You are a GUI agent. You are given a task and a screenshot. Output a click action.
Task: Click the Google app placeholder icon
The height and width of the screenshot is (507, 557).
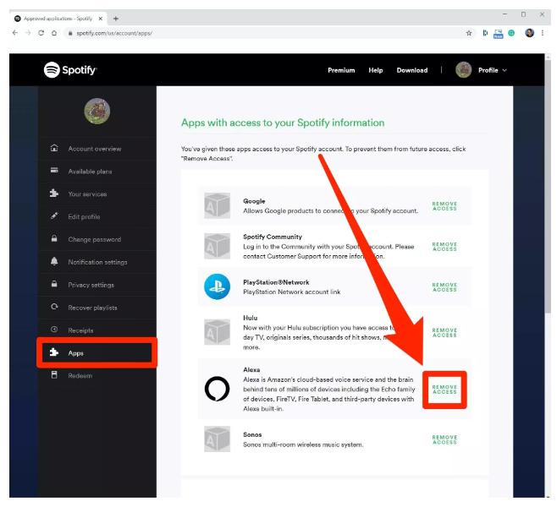point(217,205)
